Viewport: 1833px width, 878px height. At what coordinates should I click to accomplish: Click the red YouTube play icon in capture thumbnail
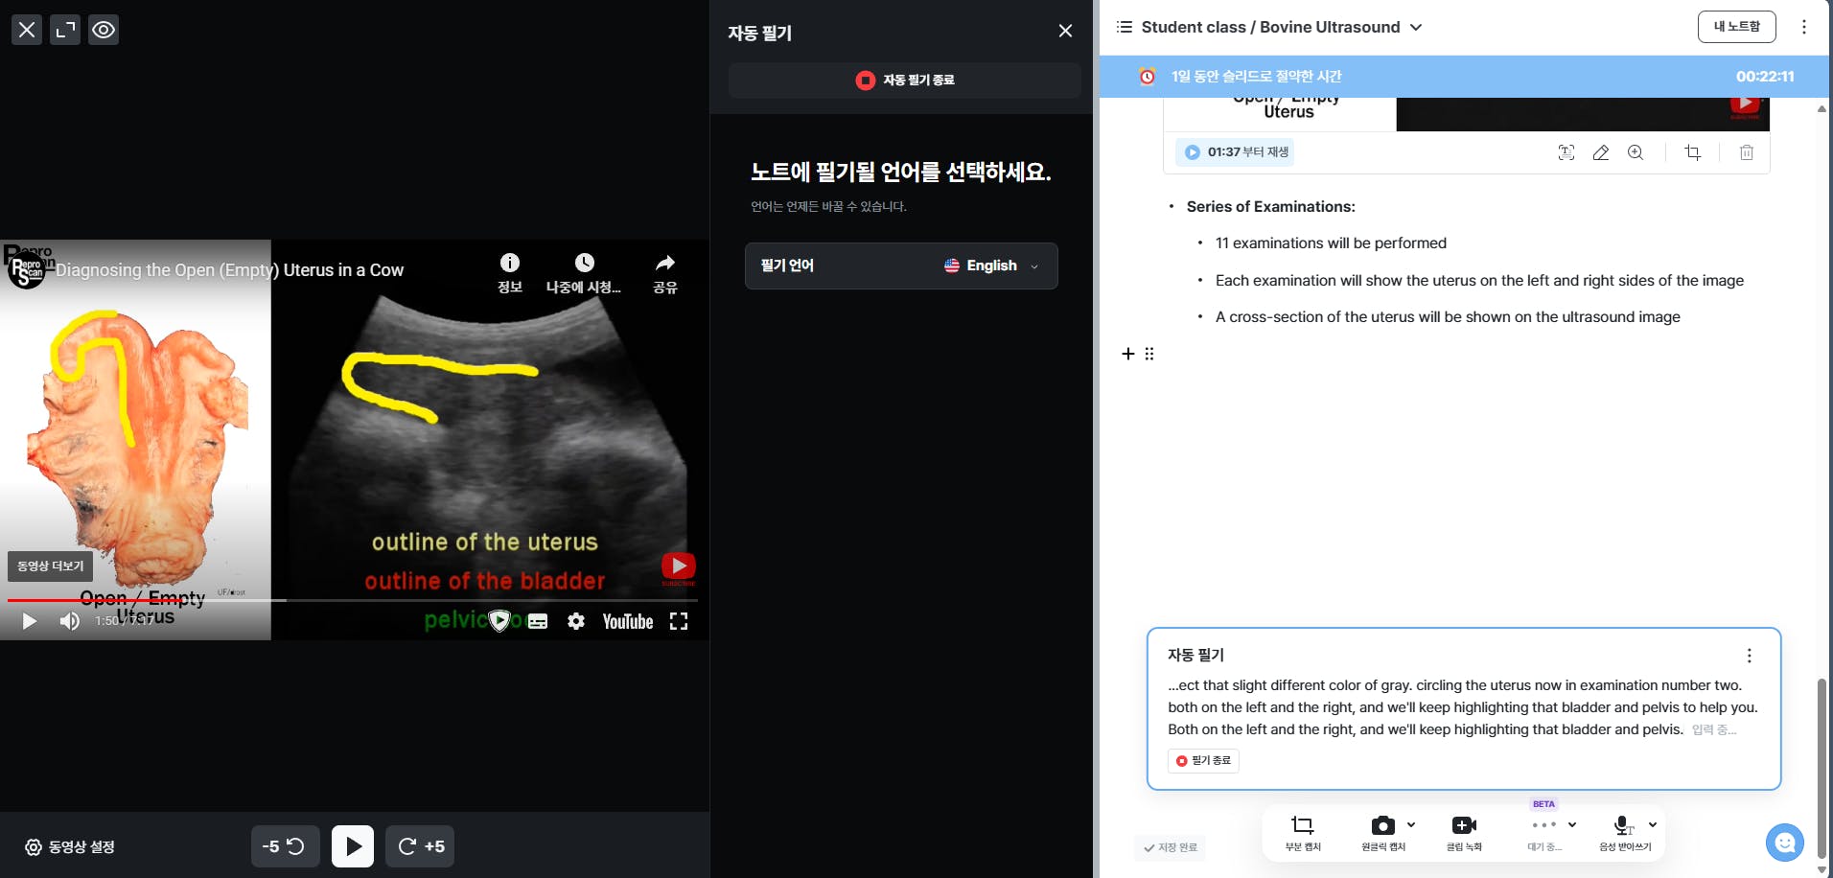point(1745,104)
